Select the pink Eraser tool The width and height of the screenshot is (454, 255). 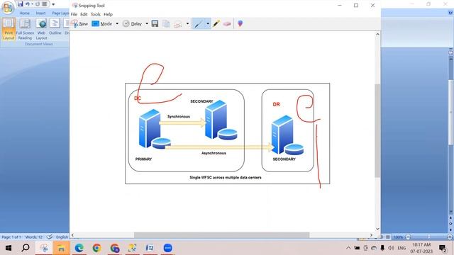pos(227,23)
